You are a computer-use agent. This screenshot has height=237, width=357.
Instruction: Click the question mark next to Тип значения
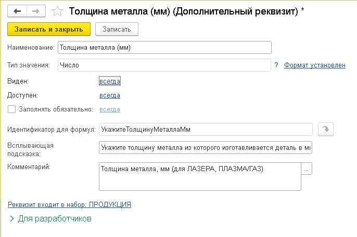276,65
